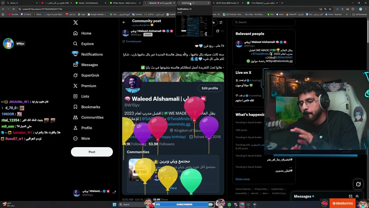
Task: Open the trending entry showing 118K posts
Action: click(248, 126)
